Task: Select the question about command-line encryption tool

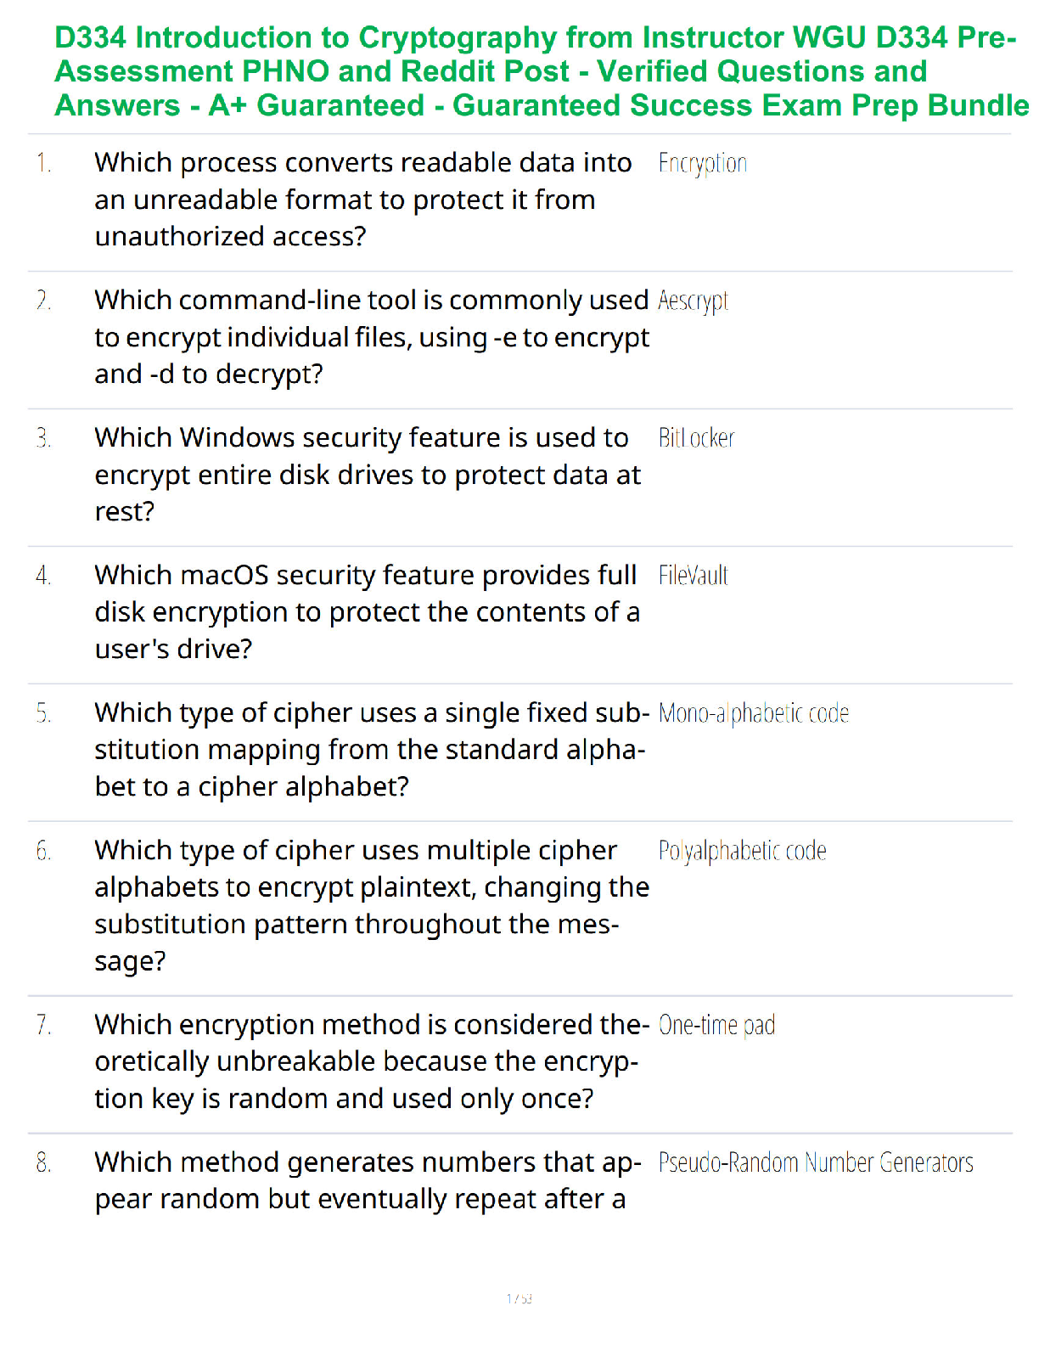Action: (x=372, y=337)
